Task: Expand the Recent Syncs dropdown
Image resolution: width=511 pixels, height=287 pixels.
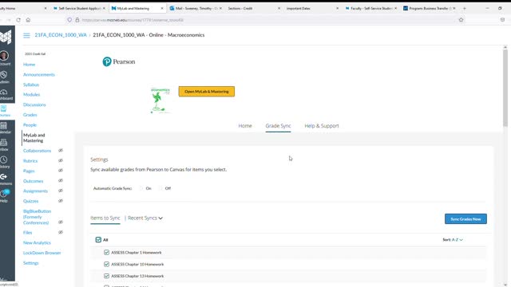Action: [x=145, y=218]
